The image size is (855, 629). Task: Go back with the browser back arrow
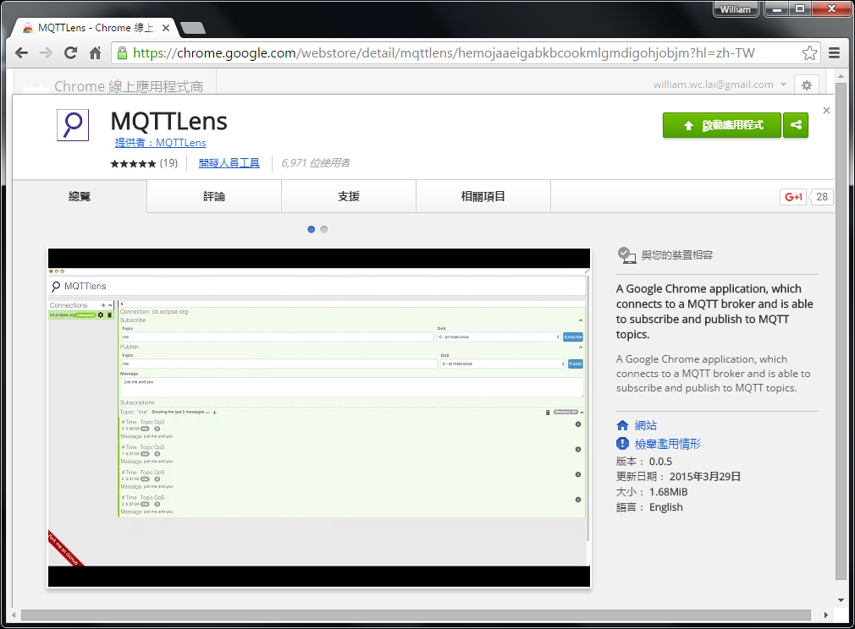22,52
